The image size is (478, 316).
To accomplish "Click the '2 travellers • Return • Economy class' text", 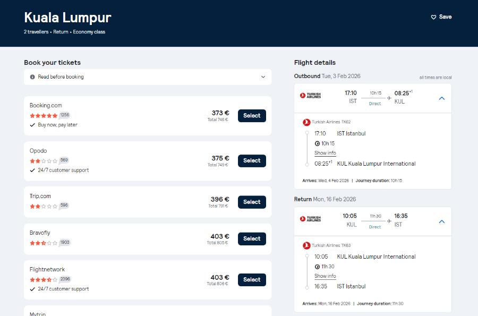I will (65, 32).
